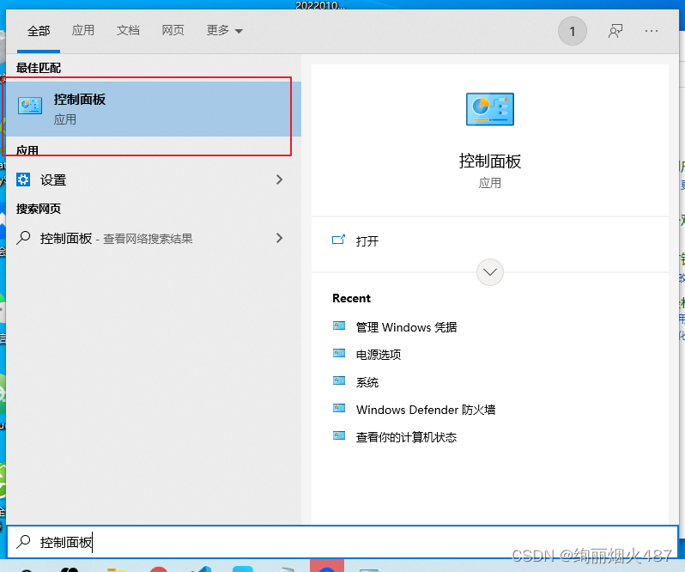Click the blue 设置 gear icon
The width and height of the screenshot is (685, 572).
(23, 180)
